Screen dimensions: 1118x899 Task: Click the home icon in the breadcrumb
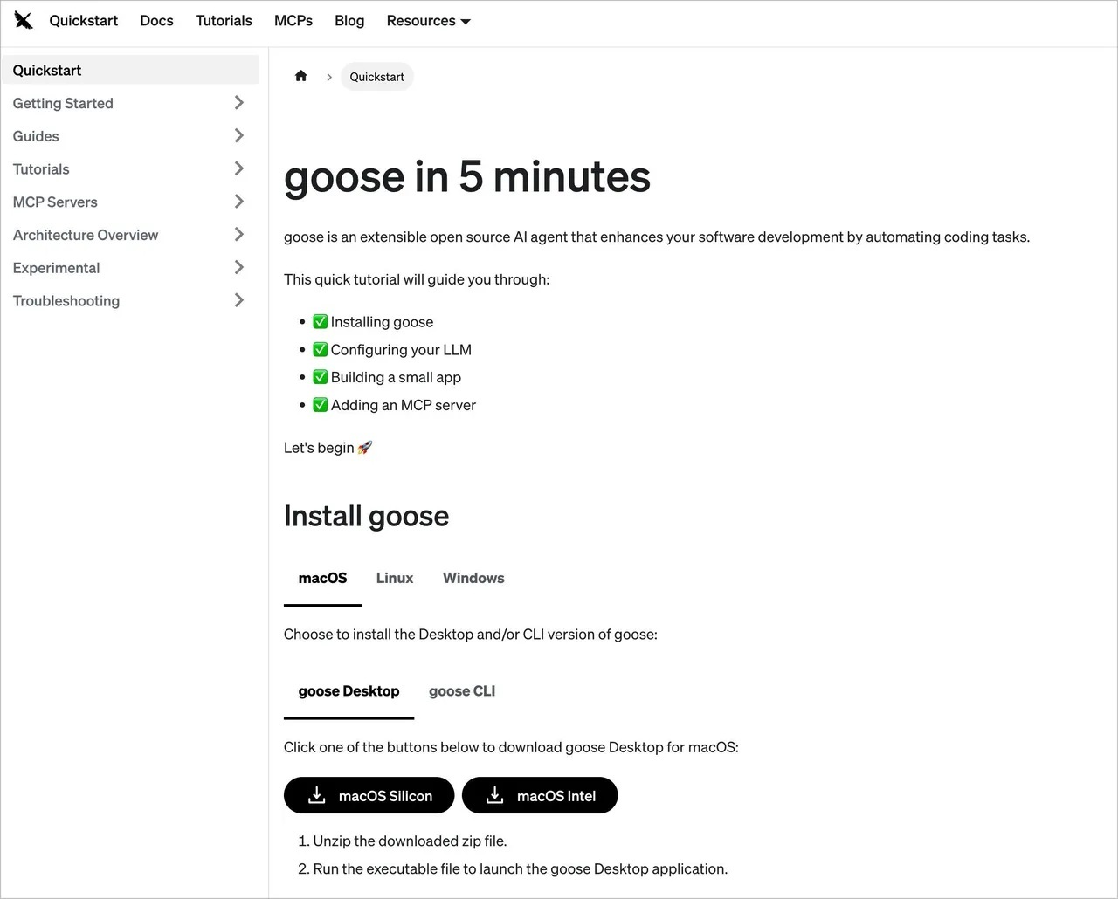(x=301, y=76)
